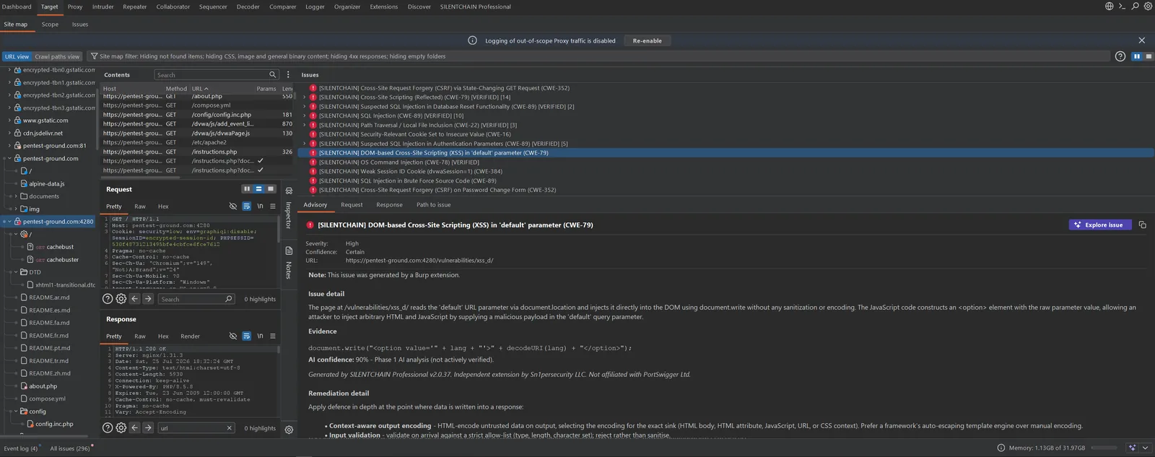Collapse config folder in site map
Screen dimensions: 1155x457
click(16, 412)
